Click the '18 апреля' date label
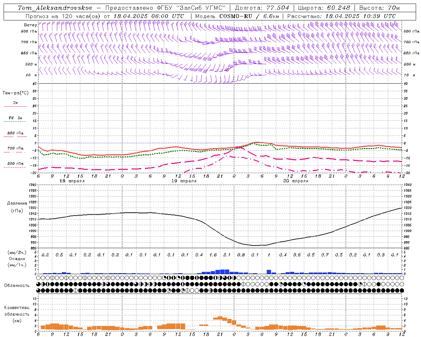 72,181
